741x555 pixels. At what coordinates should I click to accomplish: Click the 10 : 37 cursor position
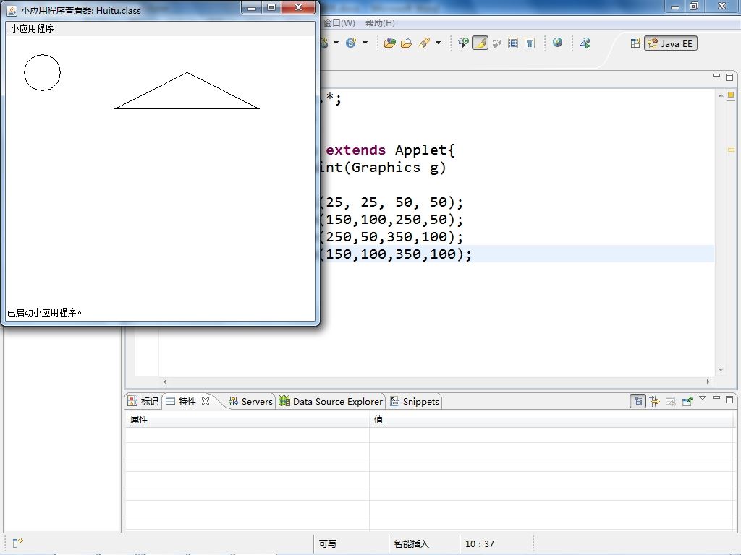(480, 543)
